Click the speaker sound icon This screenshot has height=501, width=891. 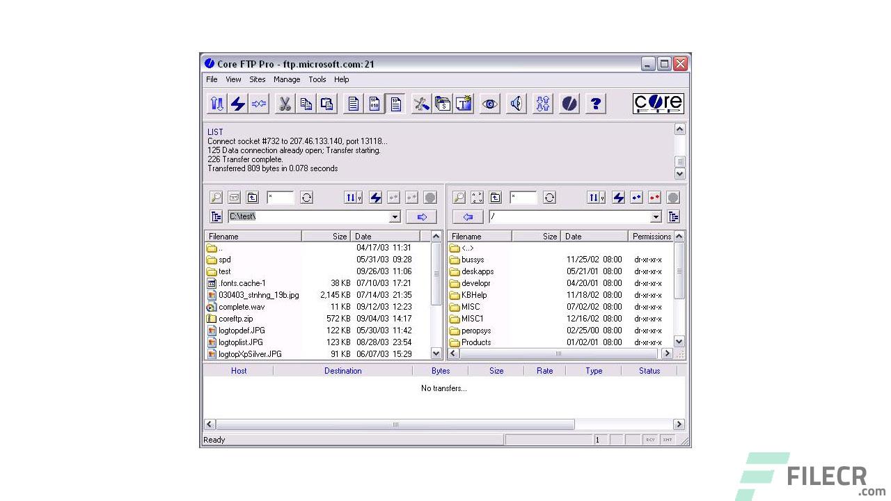click(517, 104)
